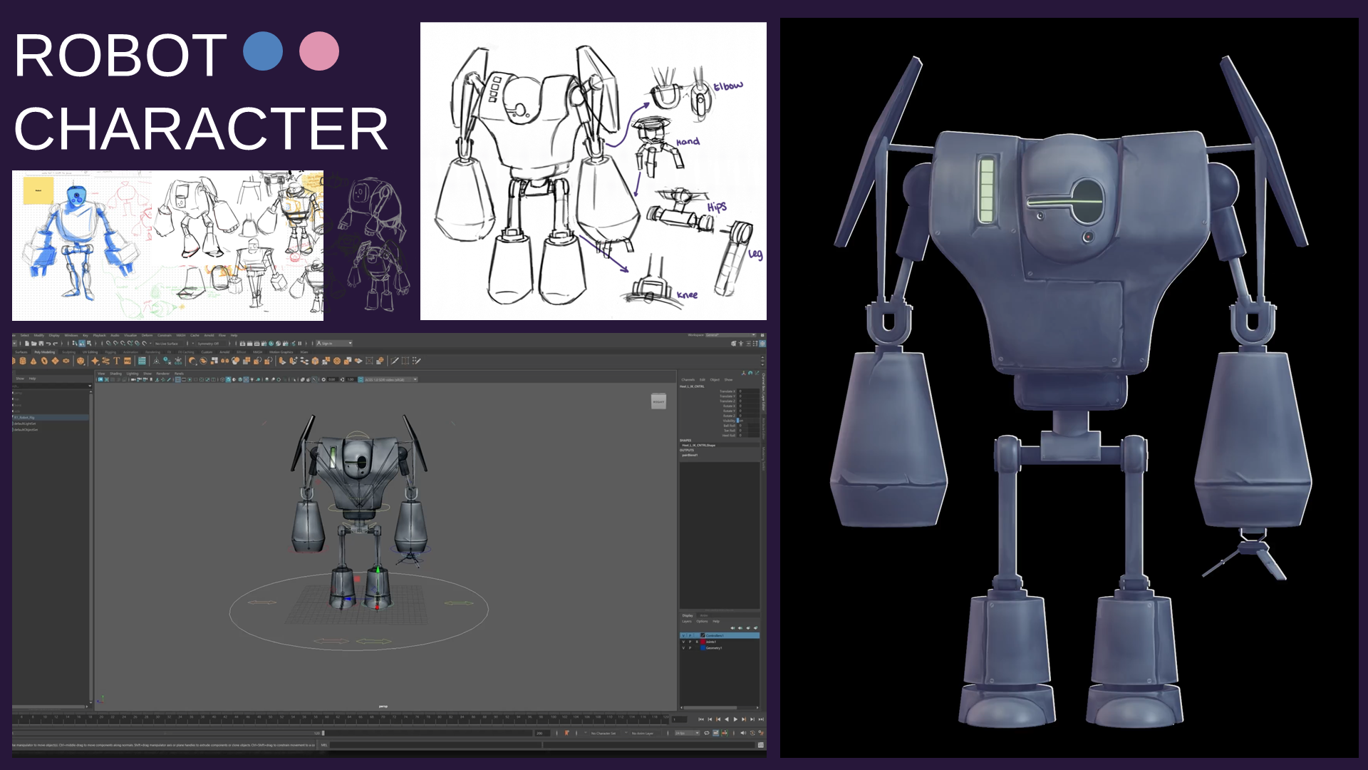The height and width of the screenshot is (770, 1368).
Task: Toggle playback P on Controllers1 layer
Action: (690, 635)
